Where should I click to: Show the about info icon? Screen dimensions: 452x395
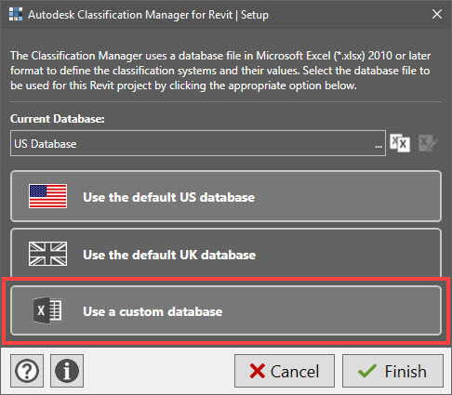(x=67, y=371)
